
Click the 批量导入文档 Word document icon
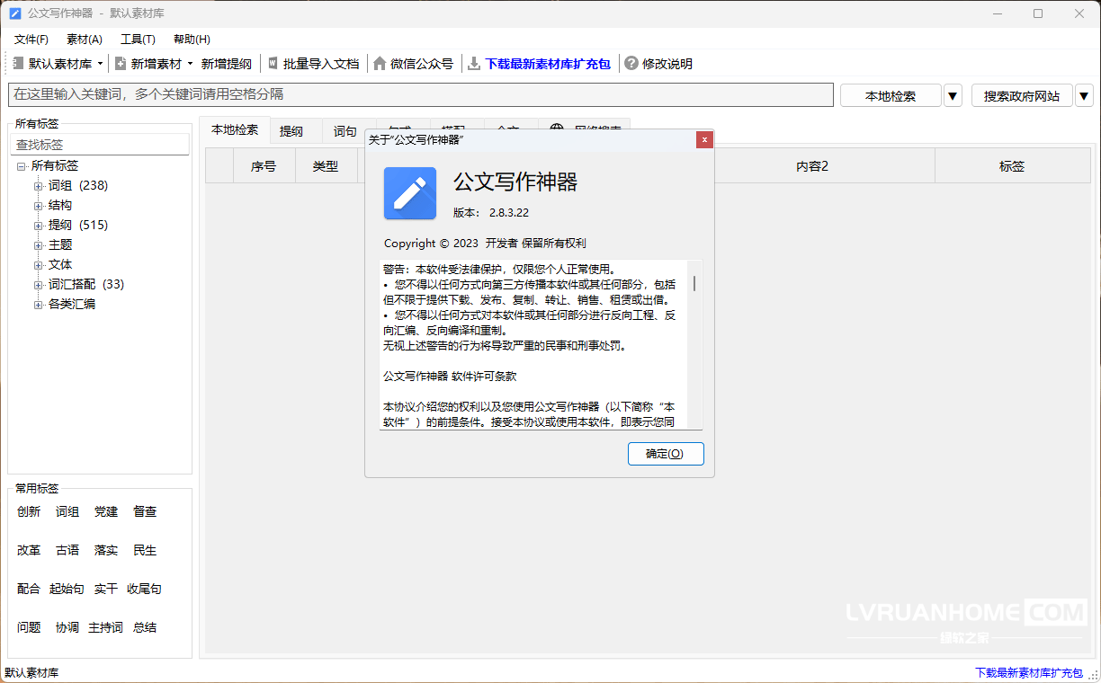click(x=273, y=64)
